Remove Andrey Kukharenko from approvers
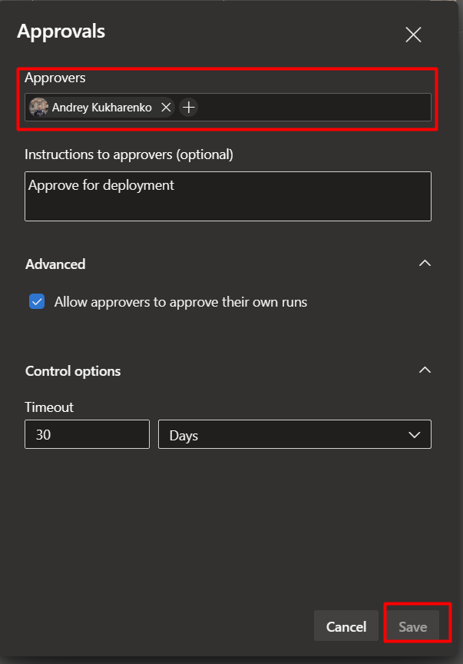This screenshot has height=664, width=463. click(166, 108)
